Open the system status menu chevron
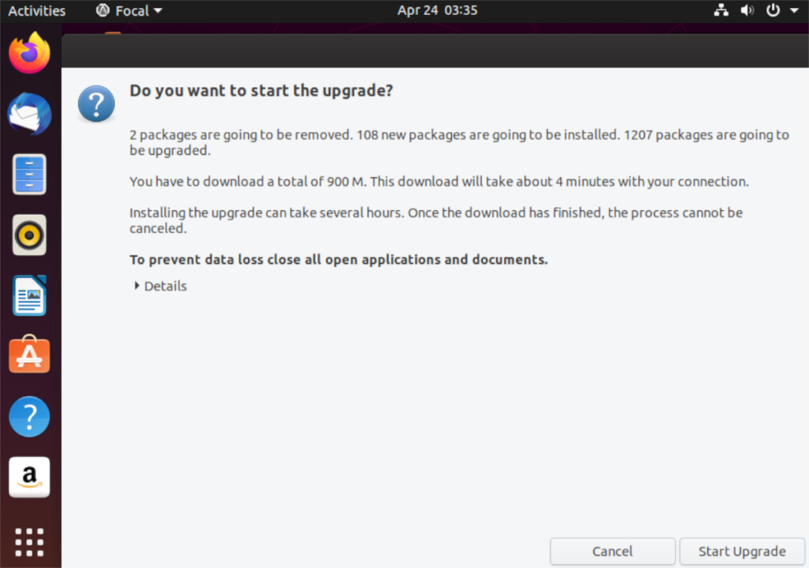The image size is (809, 568). tap(795, 10)
